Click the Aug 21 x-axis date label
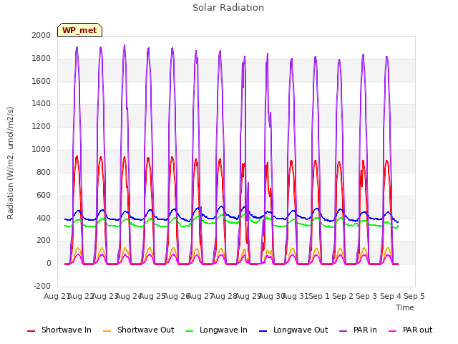Viewport: 458px width, 344px height. pyautogui.click(x=56, y=296)
